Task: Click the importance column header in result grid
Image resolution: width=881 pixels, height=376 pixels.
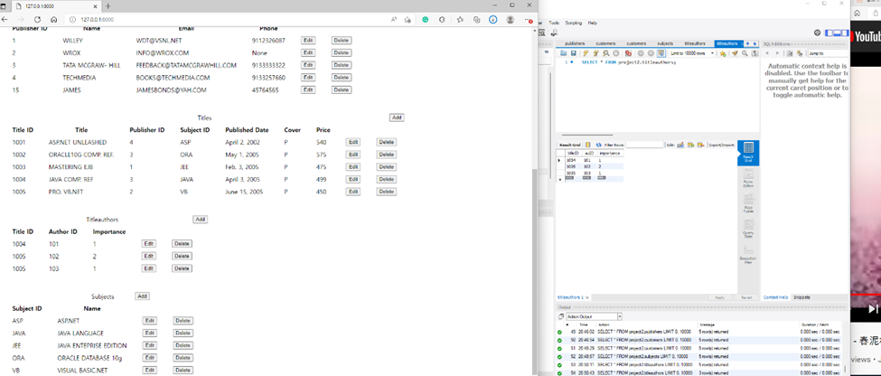Action: [x=609, y=153]
